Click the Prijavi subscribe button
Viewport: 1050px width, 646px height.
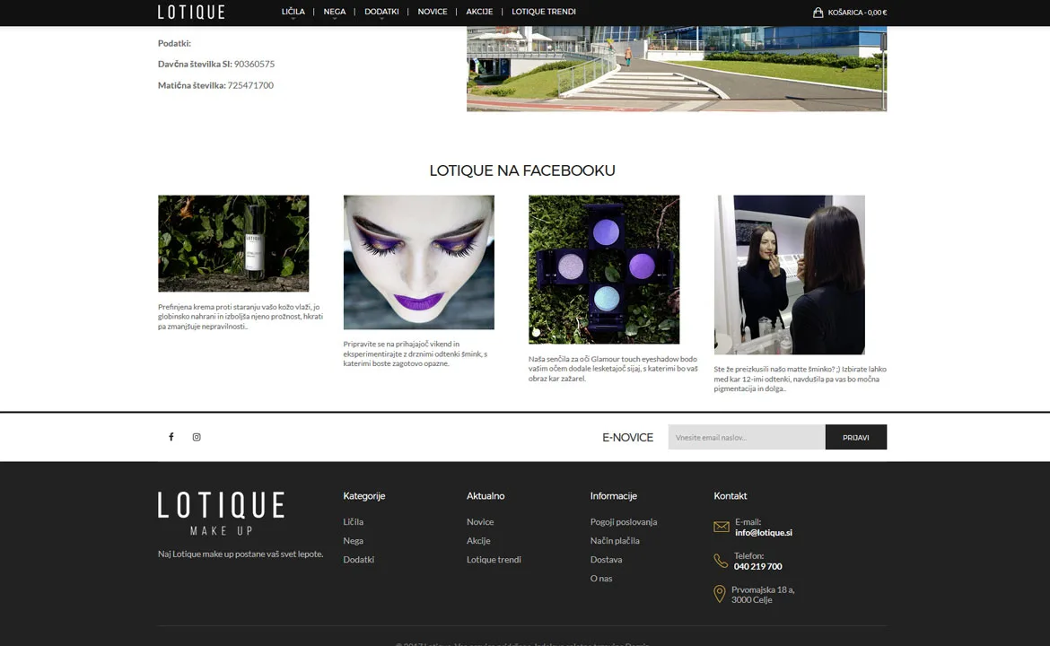(856, 437)
